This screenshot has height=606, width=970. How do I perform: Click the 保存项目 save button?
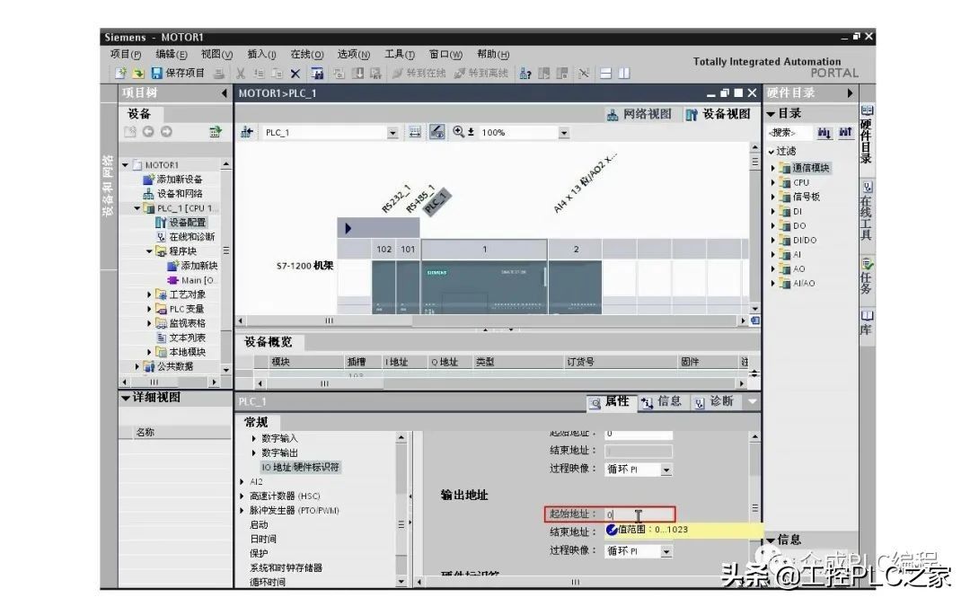178,74
